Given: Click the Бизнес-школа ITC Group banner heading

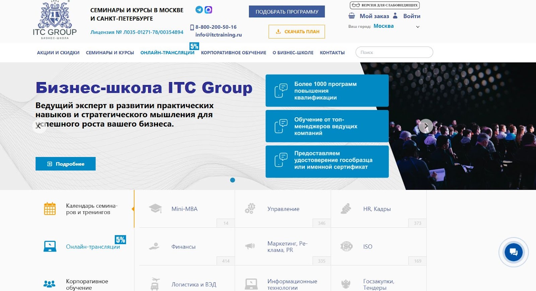Looking at the screenshot, I should tap(144, 88).
